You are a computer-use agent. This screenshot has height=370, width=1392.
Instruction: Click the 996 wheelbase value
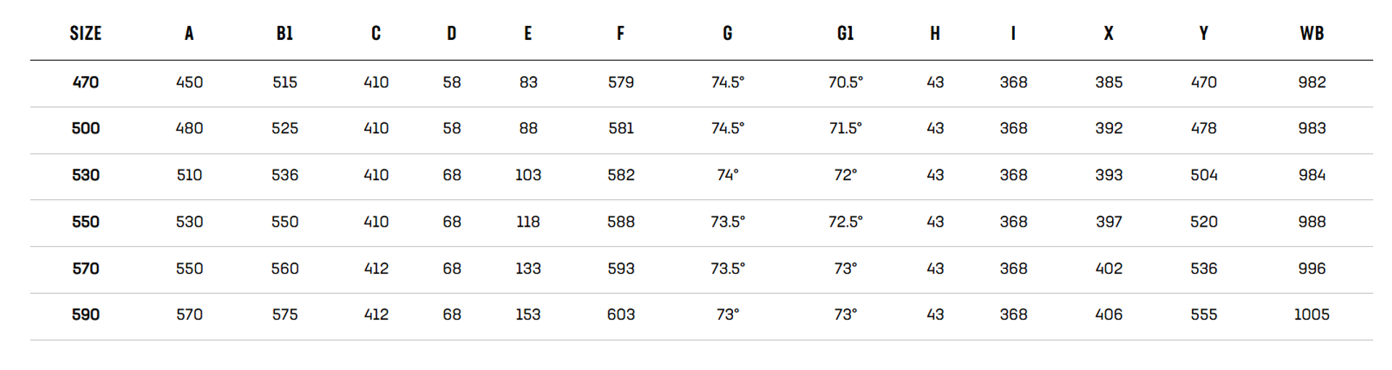1312,269
